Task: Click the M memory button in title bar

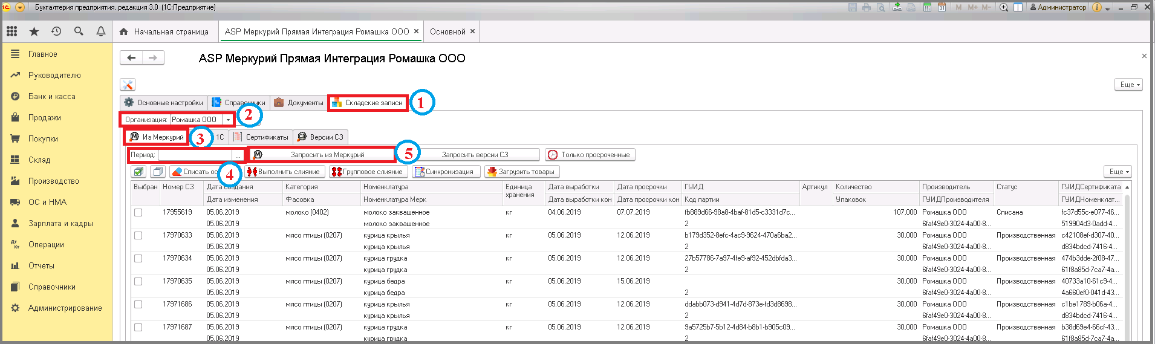Action: click(959, 7)
